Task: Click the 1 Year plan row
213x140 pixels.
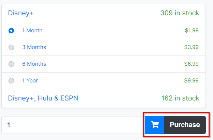Action: (x=103, y=81)
